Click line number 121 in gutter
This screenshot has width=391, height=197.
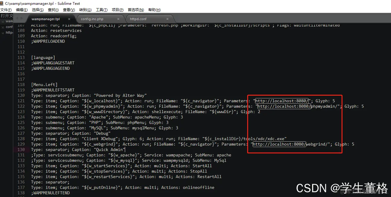click(21, 101)
